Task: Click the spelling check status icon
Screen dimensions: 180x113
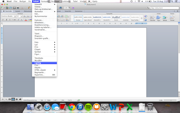Action: (x=78, y=100)
